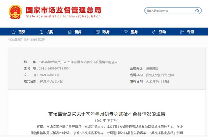
Task: Click the large article headline
Action: [107, 114]
